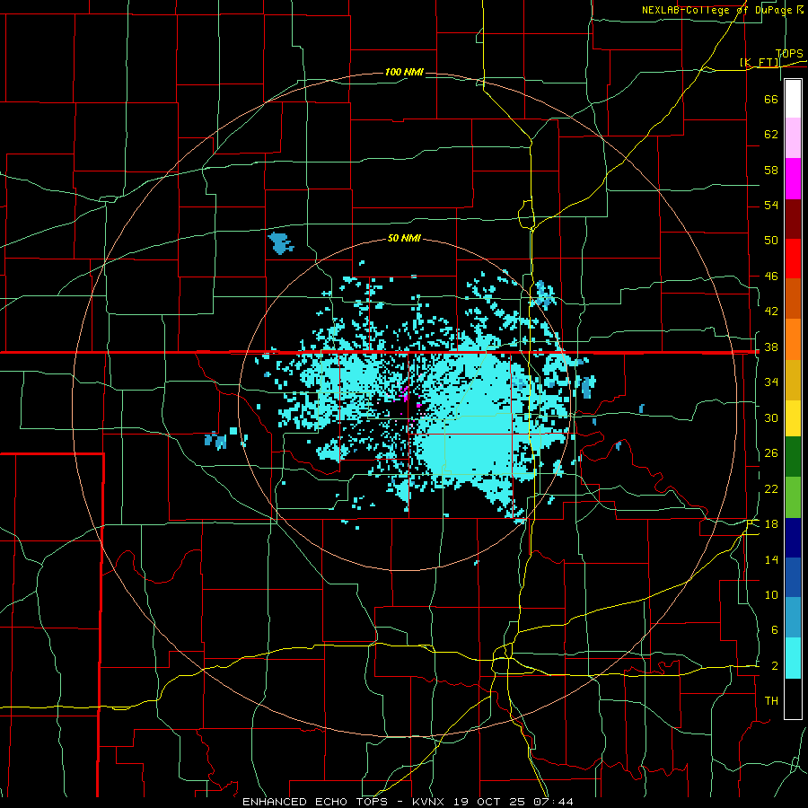Click the legend value 6

pos(774,630)
